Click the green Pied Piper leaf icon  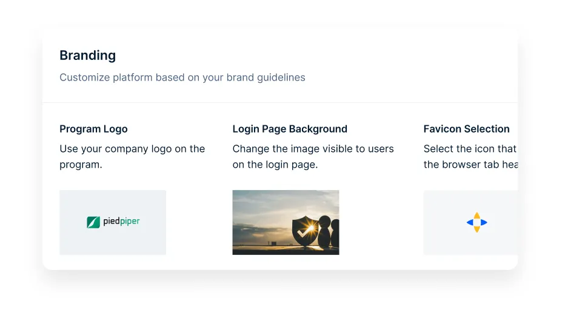[93, 222]
